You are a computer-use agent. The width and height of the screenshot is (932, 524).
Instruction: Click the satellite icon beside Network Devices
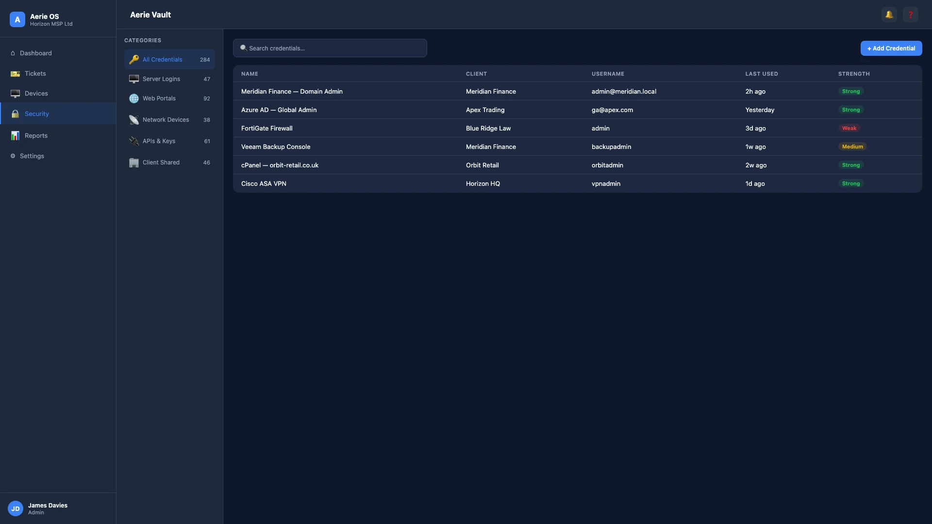[x=134, y=120]
